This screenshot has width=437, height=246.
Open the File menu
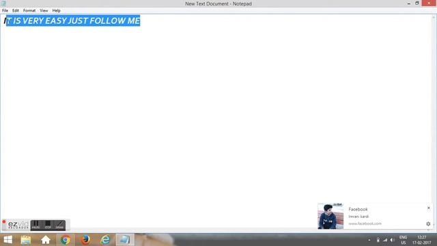[5, 11]
